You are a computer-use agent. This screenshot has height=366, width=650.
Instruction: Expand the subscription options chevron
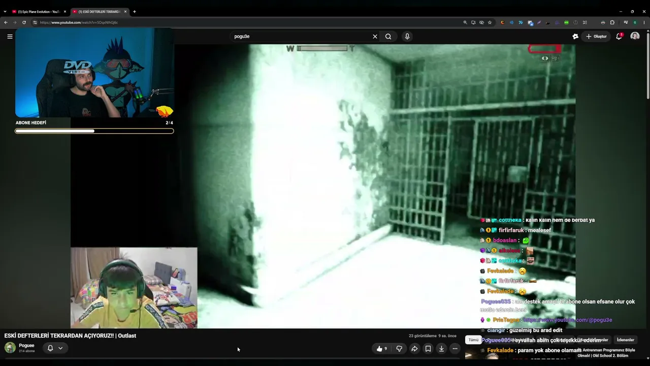(x=60, y=348)
